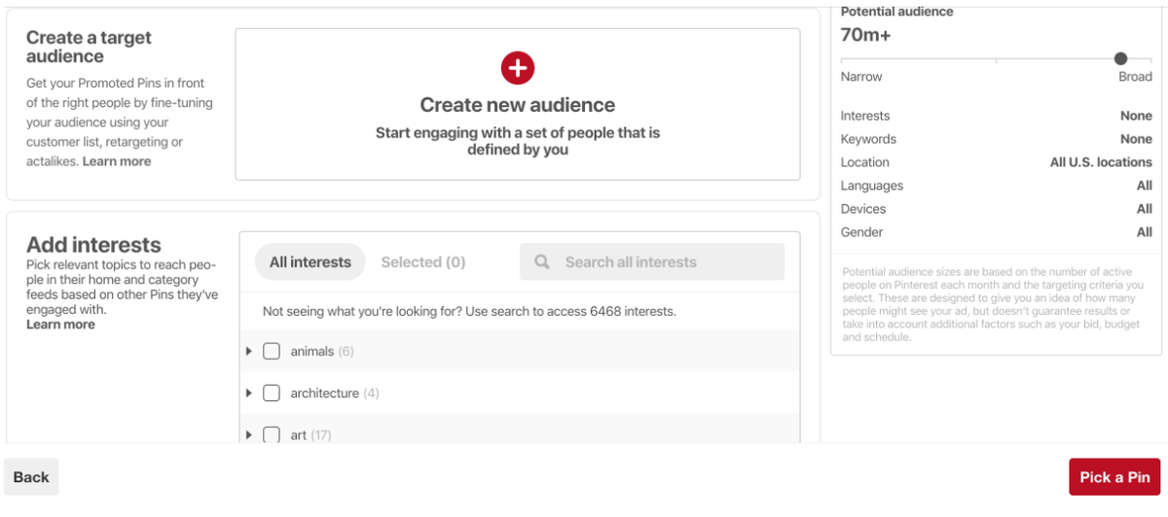1168x517 pixels.
Task: Check the animals interest checkbox
Action: 272,351
